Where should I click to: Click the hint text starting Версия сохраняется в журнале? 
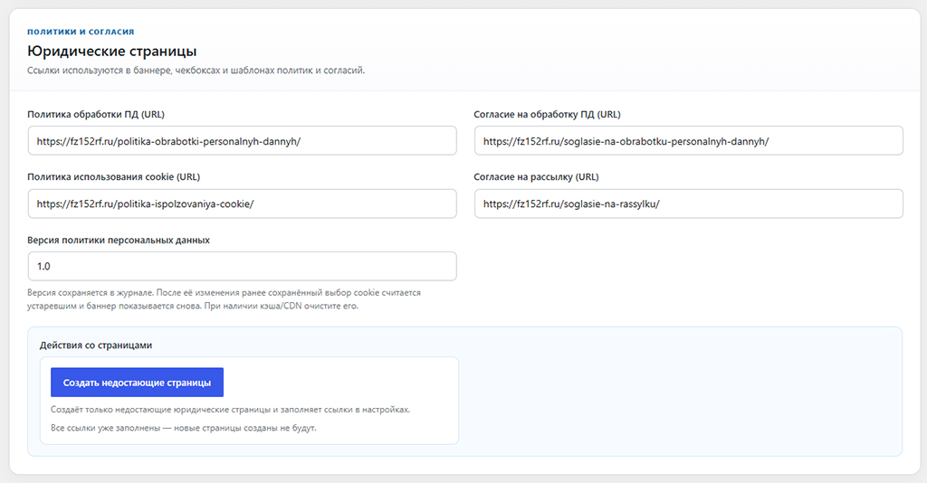(225, 299)
